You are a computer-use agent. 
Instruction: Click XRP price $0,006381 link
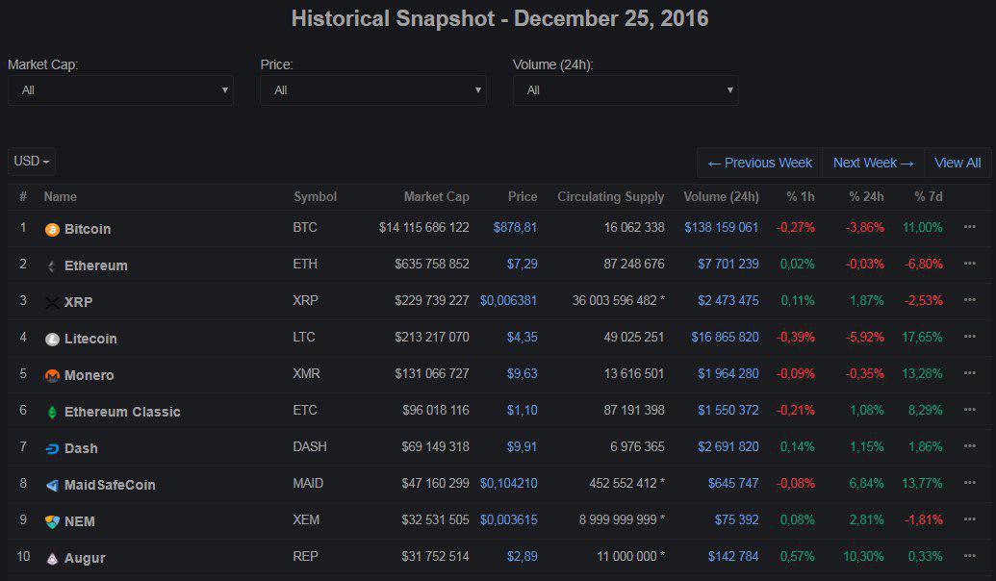pos(508,300)
